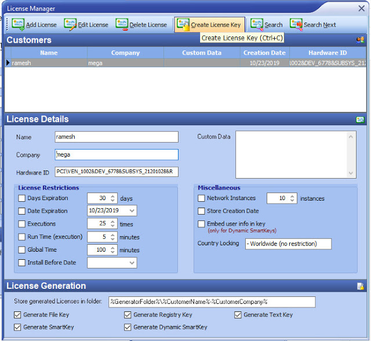Uncheck Generate Dynamic SmartKey

(x=128, y=327)
